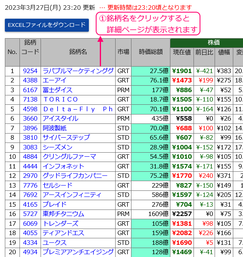The width and height of the screenshot is (243, 257).
Task: Open stock code 5727 link
Action: [x=30, y=214]
